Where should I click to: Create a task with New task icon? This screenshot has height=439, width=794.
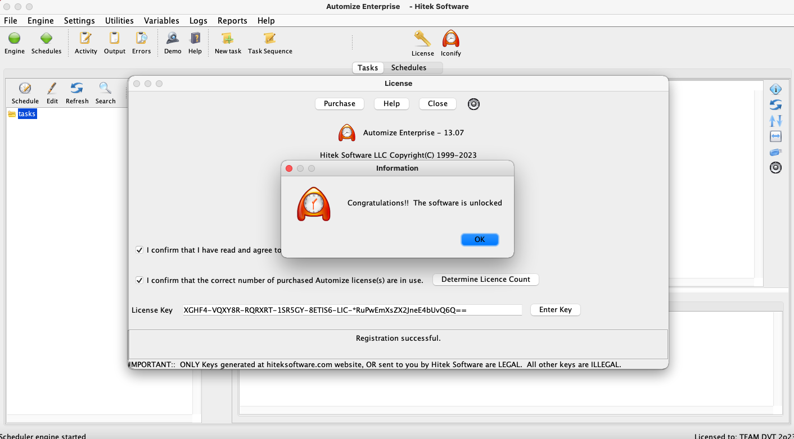[x=228, y=38]
